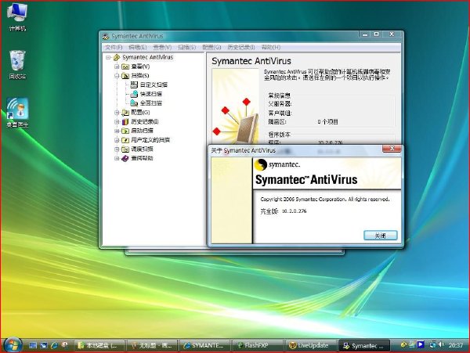Open the 编辑(E) menu
Image resolution: width=470 pixels, height=353 pixels.
coord(138,47)
